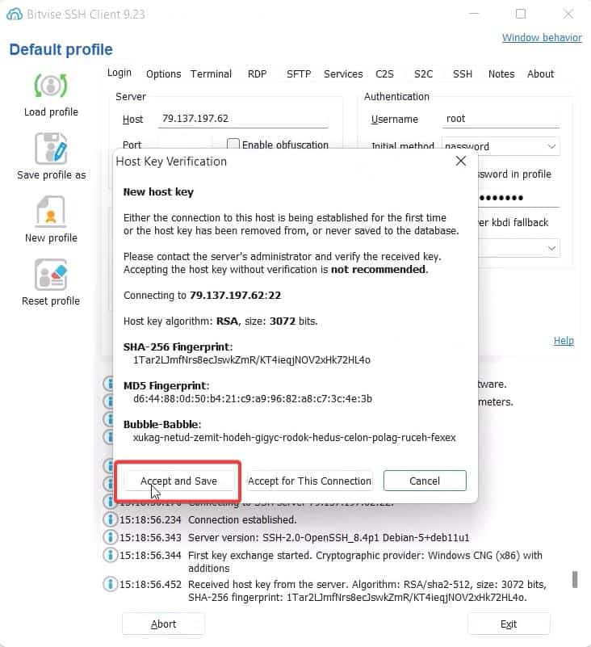Screen dimensions: 591x647
Task: Click the Save profile as icon
Action: 51,149
